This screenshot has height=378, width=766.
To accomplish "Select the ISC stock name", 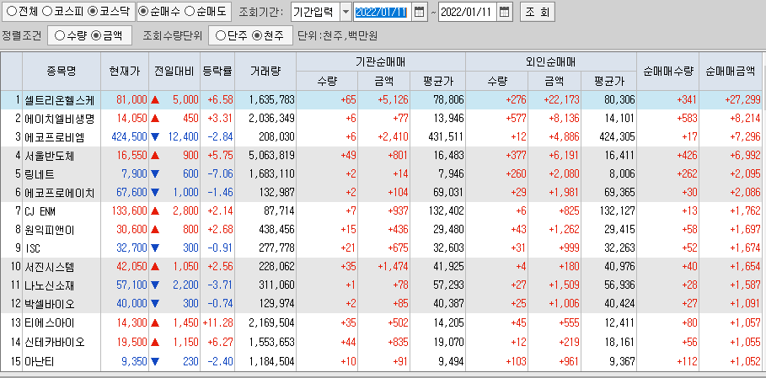I will [x=32, y=248].
